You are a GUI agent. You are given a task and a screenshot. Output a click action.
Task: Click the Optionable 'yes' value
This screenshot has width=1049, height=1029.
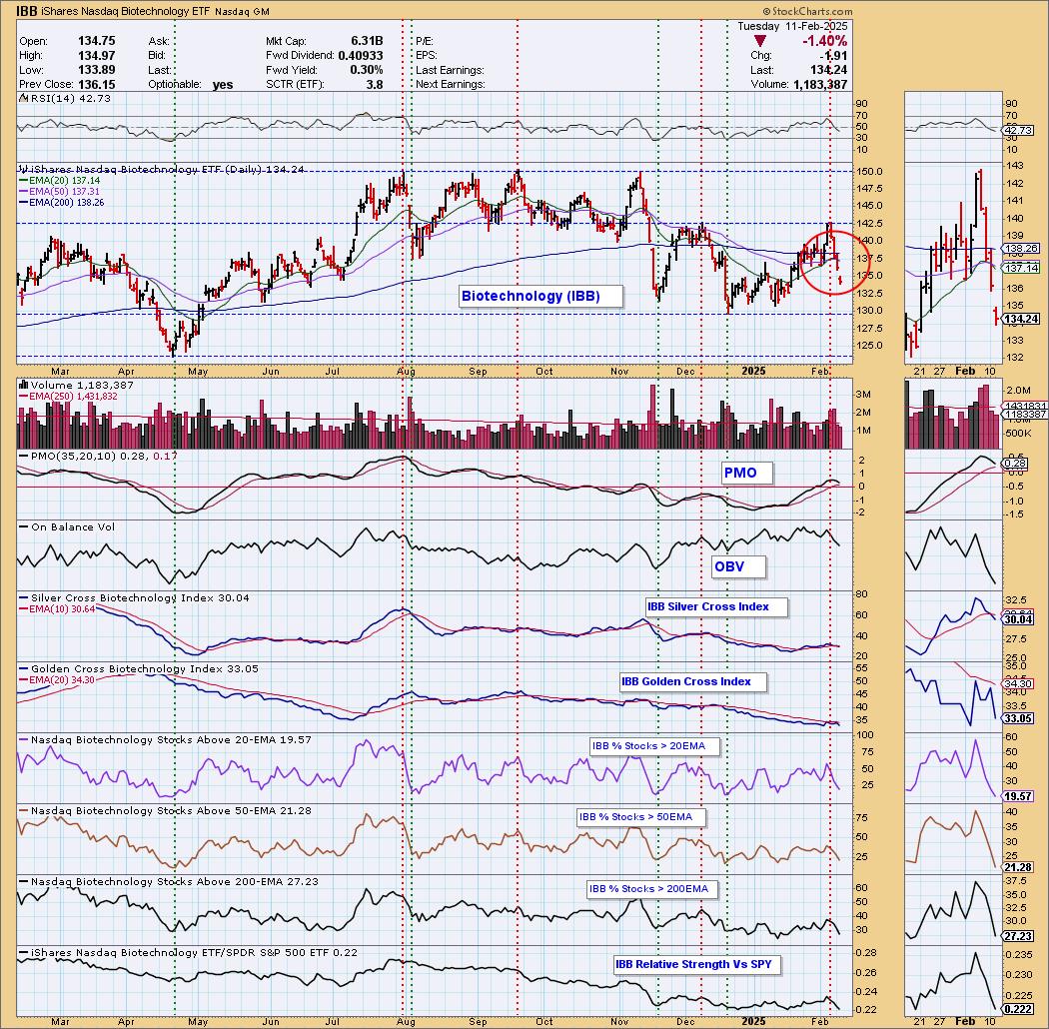223,84
